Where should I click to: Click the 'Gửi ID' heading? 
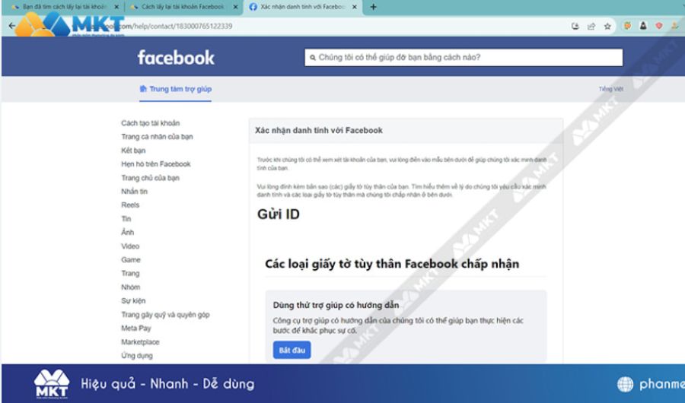pyautogui.click(x=279, y=214)
